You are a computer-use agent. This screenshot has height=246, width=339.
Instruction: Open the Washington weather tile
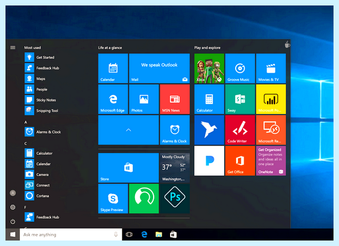175,168
